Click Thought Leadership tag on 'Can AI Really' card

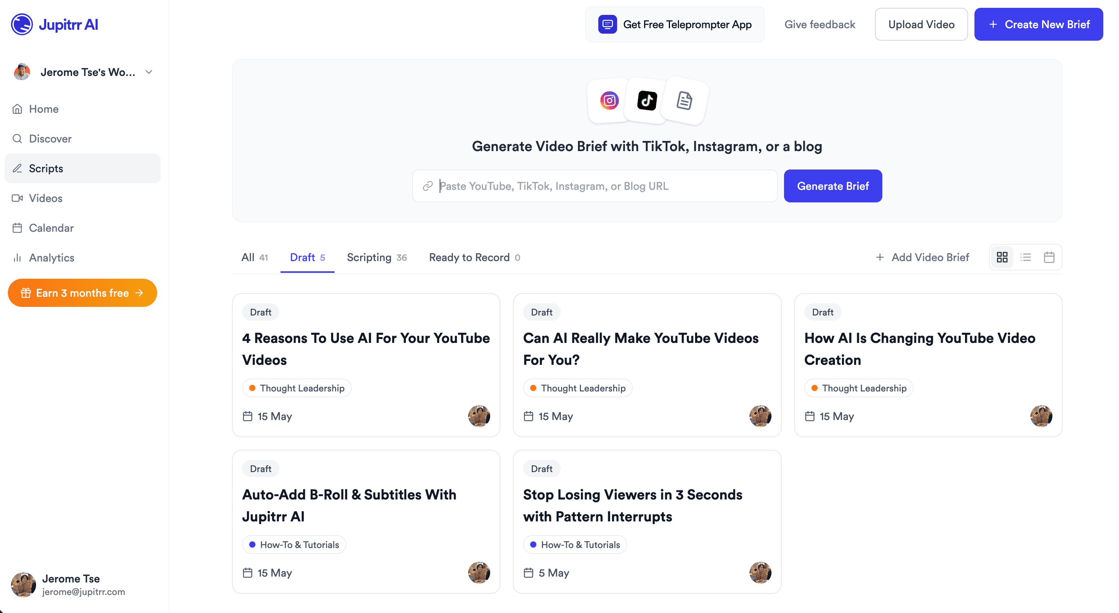point(578,388)
